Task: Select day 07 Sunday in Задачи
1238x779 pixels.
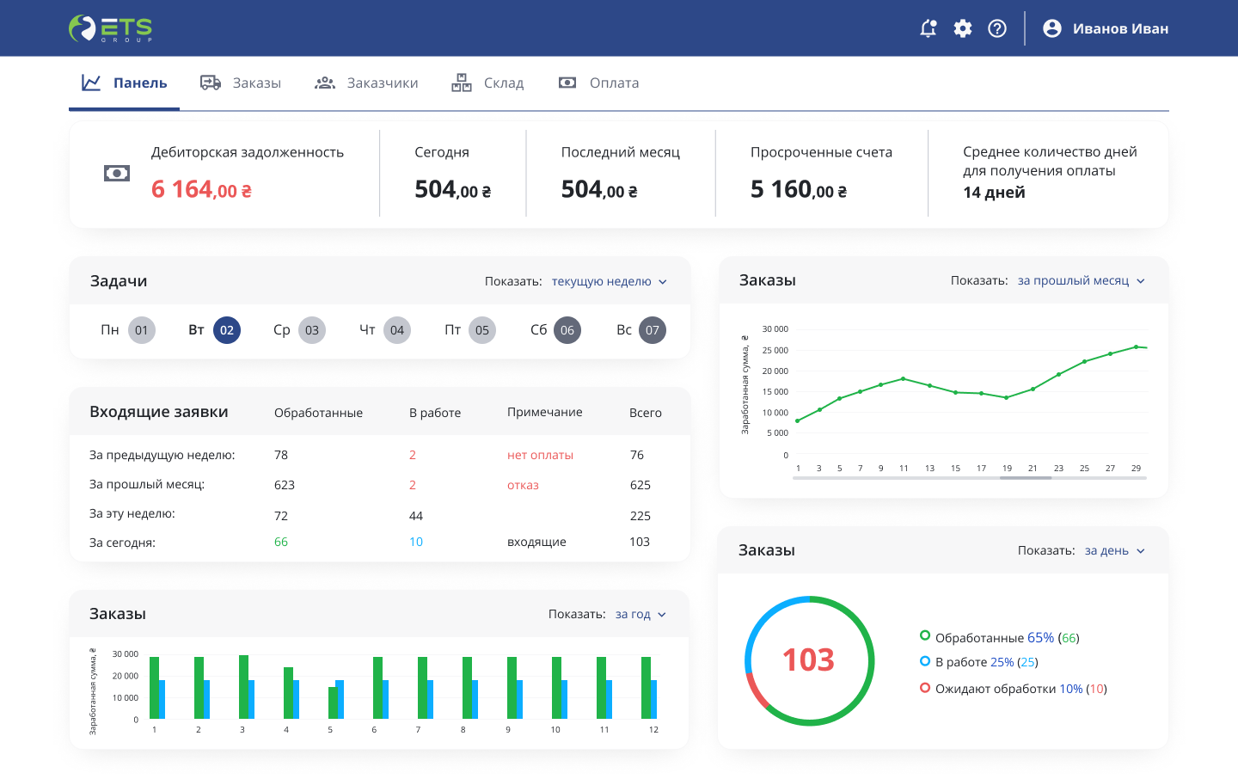Action: pos(653,330)
